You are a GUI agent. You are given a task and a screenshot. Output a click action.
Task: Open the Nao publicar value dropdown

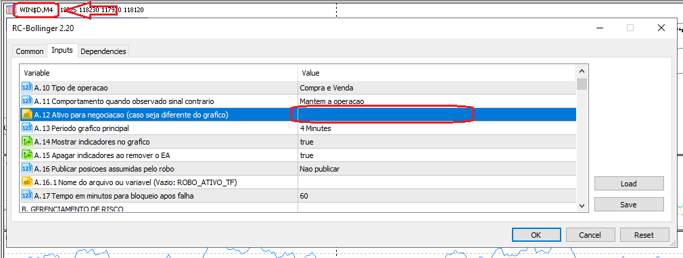pyautogui.click(x=437, y=169)
